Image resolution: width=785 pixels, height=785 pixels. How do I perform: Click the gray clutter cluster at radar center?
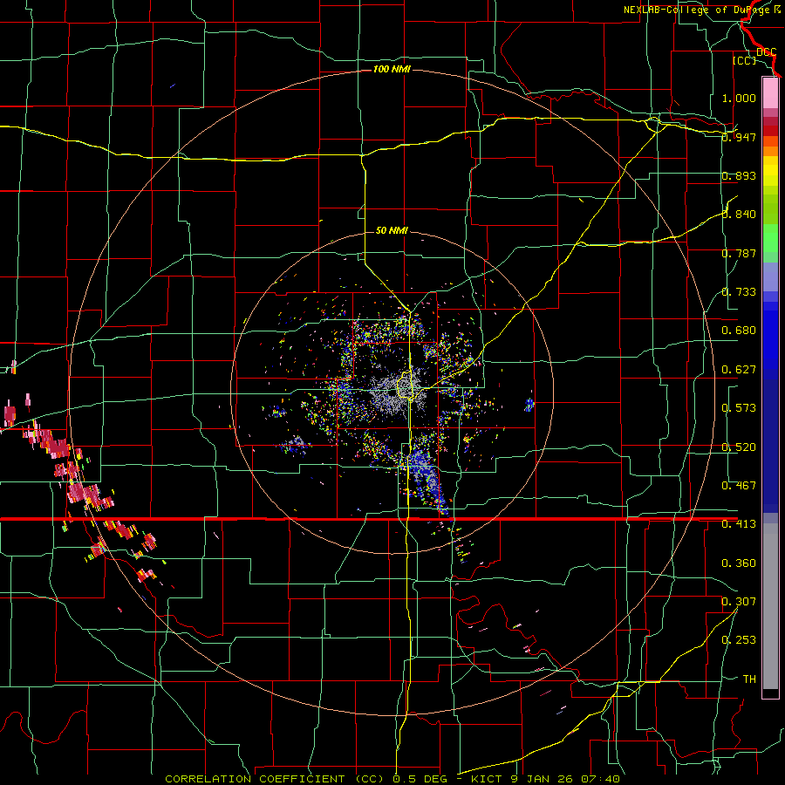[x=397, y=393]
